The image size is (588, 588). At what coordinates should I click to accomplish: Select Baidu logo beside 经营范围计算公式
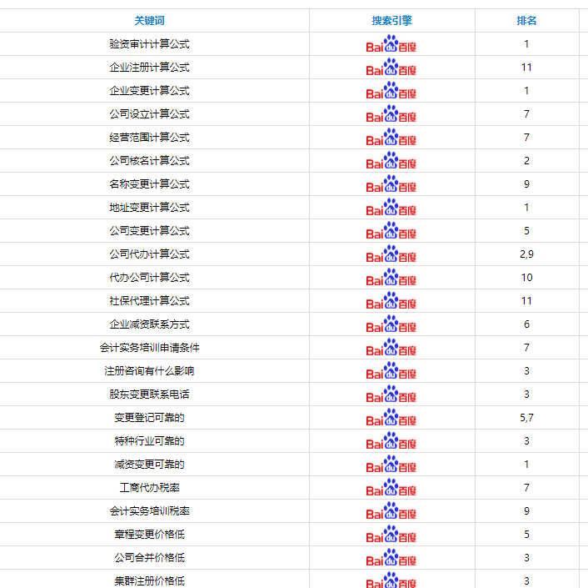[391, 137]
